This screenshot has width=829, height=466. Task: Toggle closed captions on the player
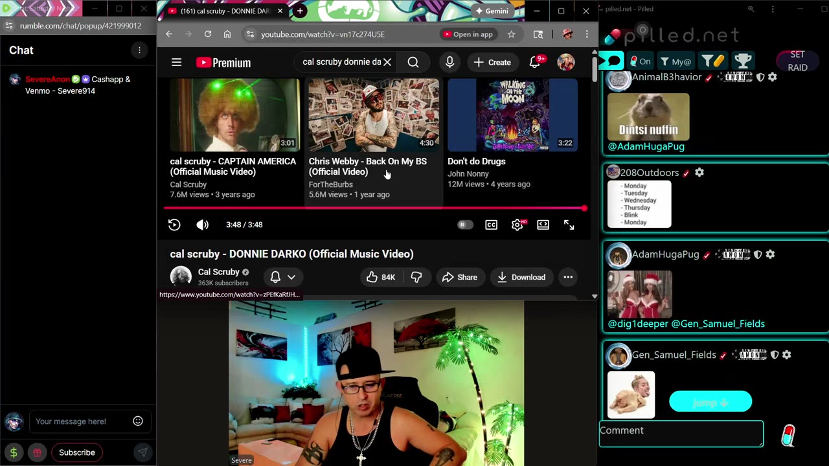492,225
